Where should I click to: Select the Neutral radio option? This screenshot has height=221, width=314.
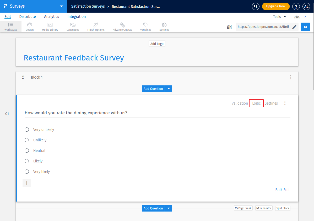(x=26, y=150)
